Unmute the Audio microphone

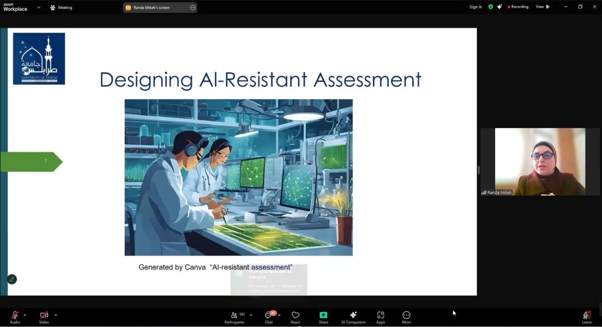coord(15,315)
